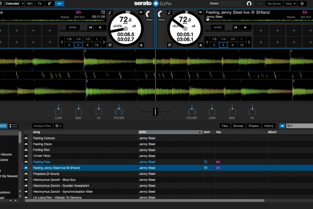Play the left deck track

click(x=100, y=28)
